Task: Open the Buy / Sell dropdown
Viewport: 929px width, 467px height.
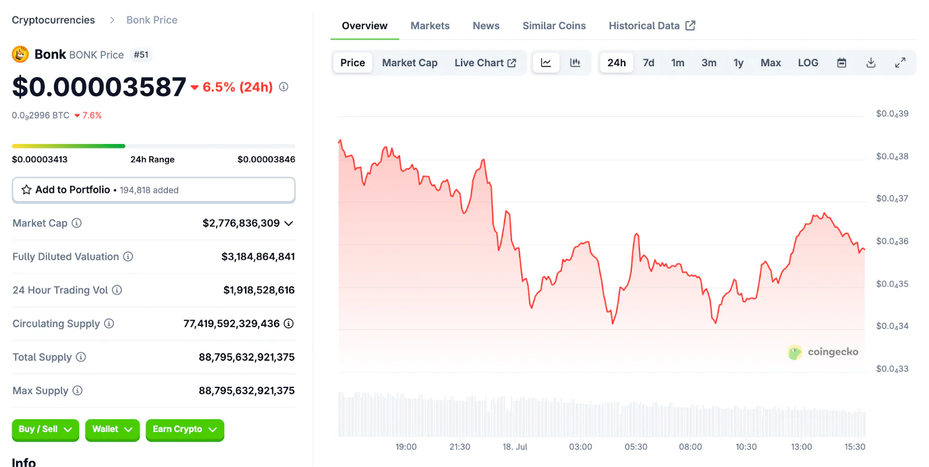Action: [x=45, y=429]
